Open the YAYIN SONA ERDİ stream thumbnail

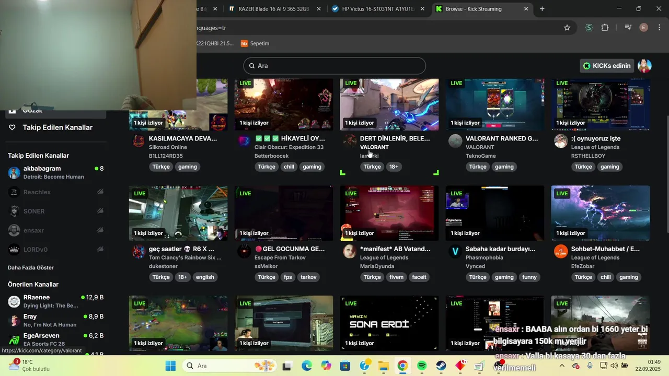click(x=389, y=323)
